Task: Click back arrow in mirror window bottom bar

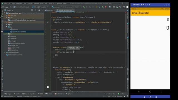Action: pyautogui.click(x=144, y=97)
